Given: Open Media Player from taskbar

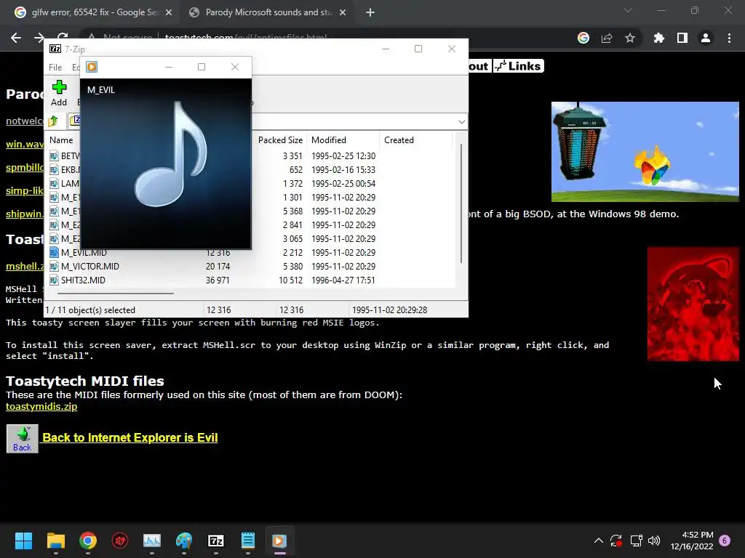Looking at the screenshot, I should [279, 541].
